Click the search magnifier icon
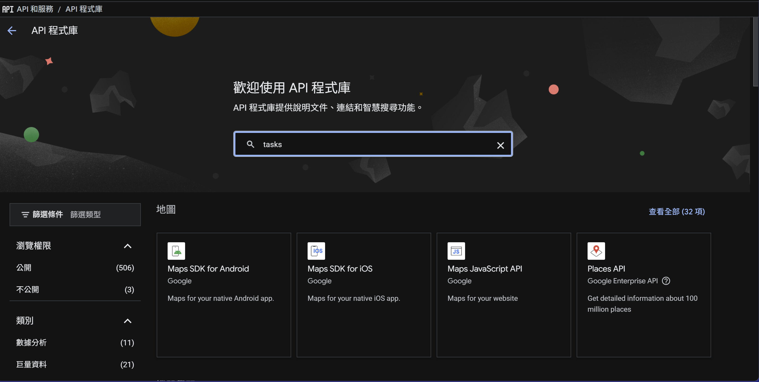 (250, 144)
